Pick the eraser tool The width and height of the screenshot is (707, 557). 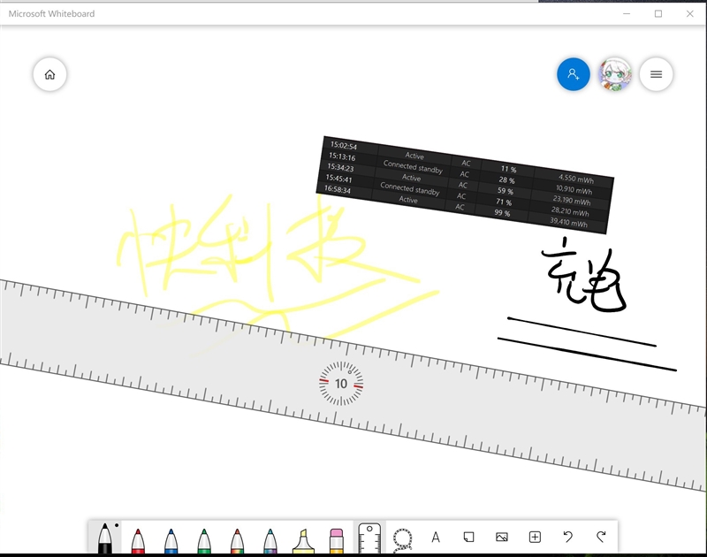336,538
